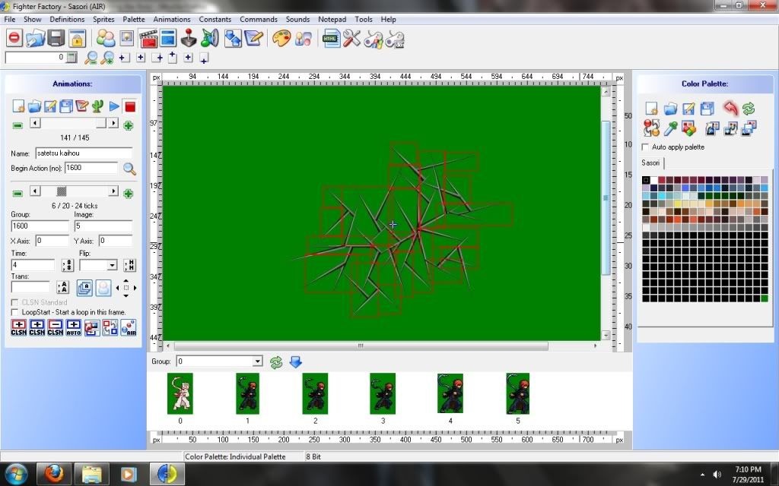Add a red CLSN collision box
The height and width of the screenshot is (486, 779).
click(18, 327)
